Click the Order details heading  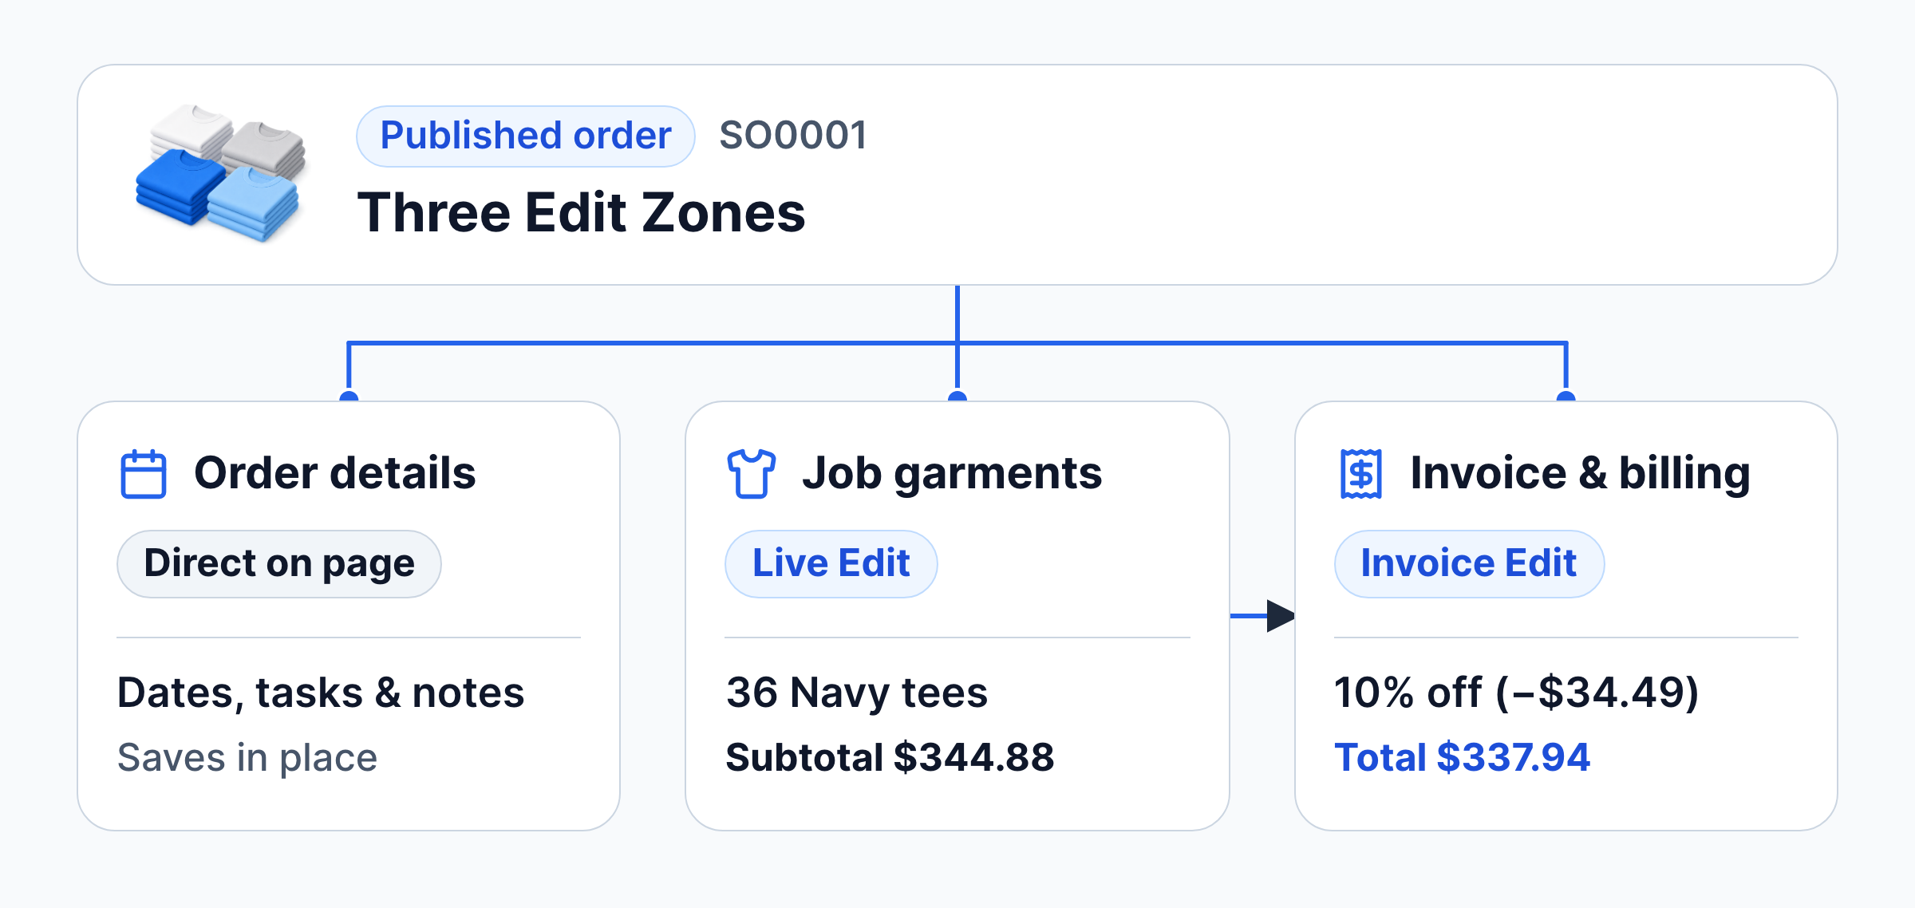pyautogui.click(x=335, y=473)
